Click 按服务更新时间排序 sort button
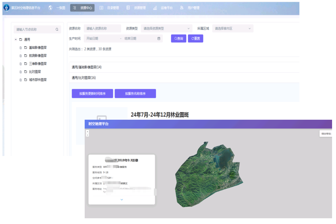This screenshot has height=224, width=336. (92, 94)
